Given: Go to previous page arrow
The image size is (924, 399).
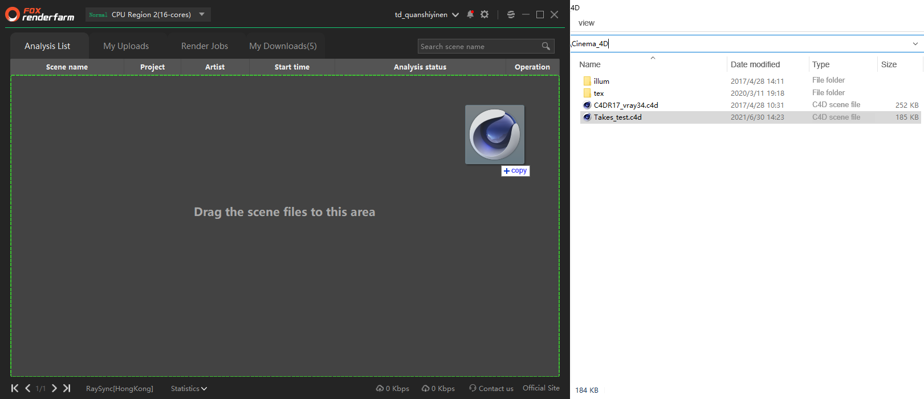Looking at the screenshot, I should [x=27, y=388].
